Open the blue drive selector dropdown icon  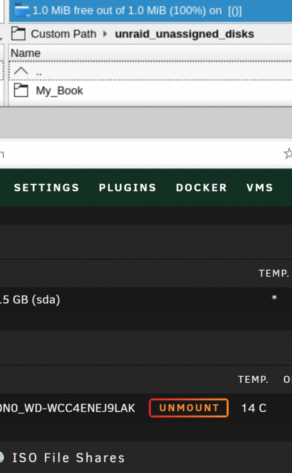click(21, 11)
